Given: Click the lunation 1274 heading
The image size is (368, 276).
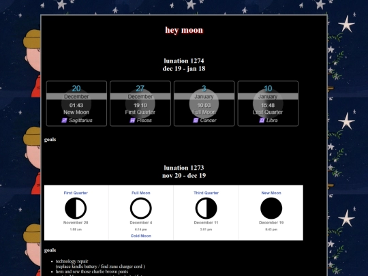Looking at the screenshot, I should point(184,61).
